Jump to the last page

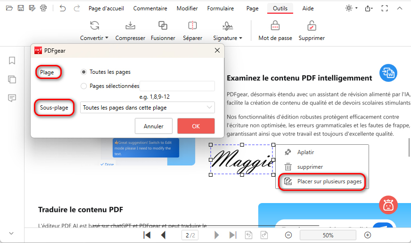(233, 235)
